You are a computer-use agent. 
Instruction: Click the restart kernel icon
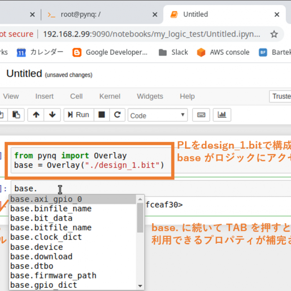tap(117, 115)
